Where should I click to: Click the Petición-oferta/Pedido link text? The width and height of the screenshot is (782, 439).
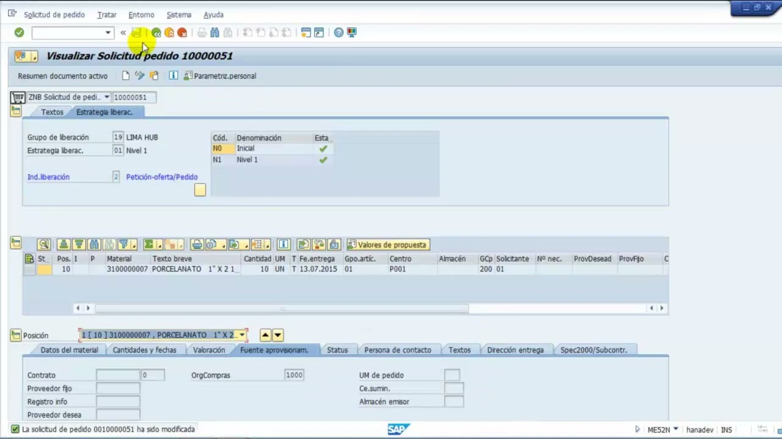[x=162, y=177]
